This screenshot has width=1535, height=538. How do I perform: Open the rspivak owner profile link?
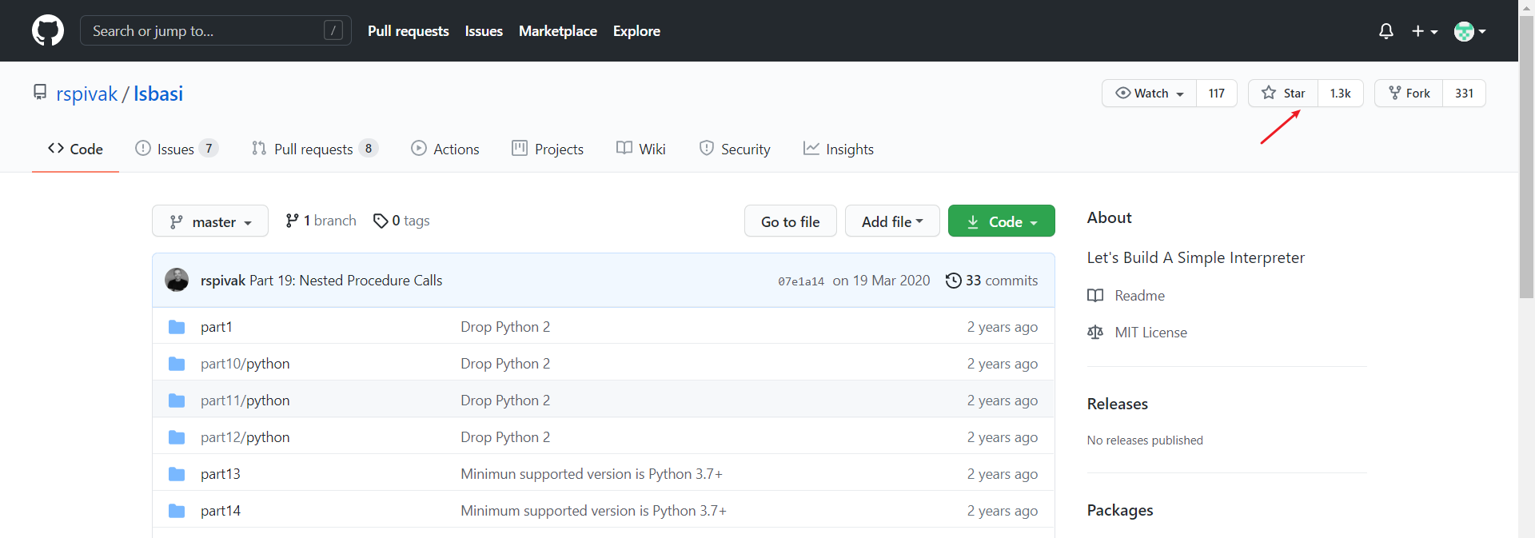click(87, 94)
